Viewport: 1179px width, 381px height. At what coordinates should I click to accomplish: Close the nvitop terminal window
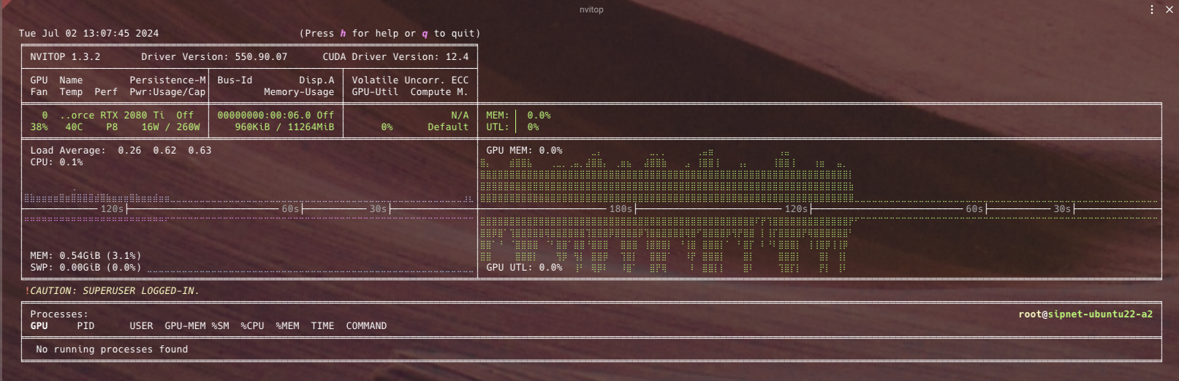point(1169,10)
